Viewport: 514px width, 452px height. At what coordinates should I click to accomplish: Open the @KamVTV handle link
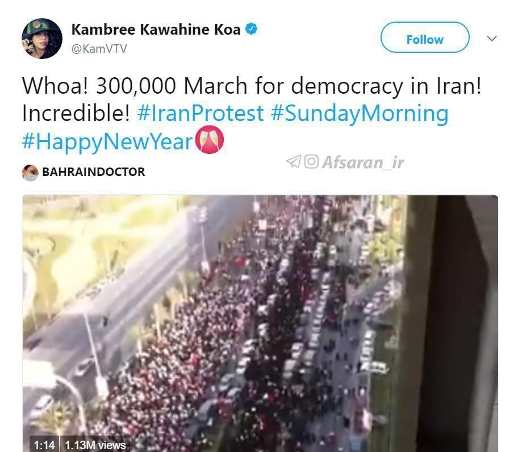[x=99, y=49]
